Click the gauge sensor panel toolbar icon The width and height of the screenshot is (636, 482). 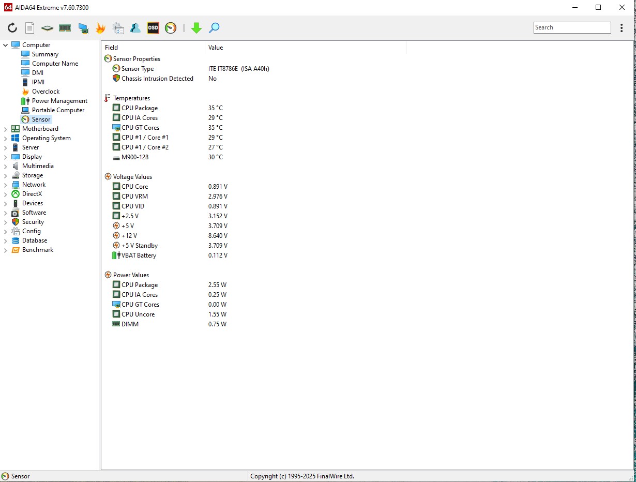pos(171,28)
